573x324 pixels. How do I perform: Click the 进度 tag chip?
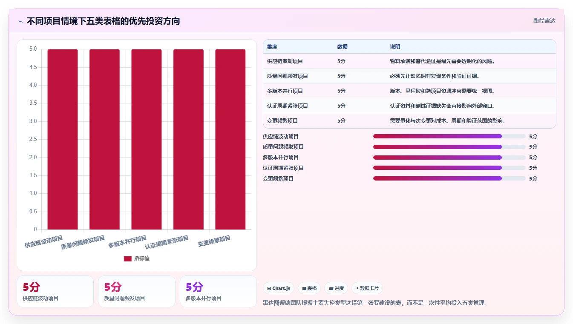pos(336,288)
